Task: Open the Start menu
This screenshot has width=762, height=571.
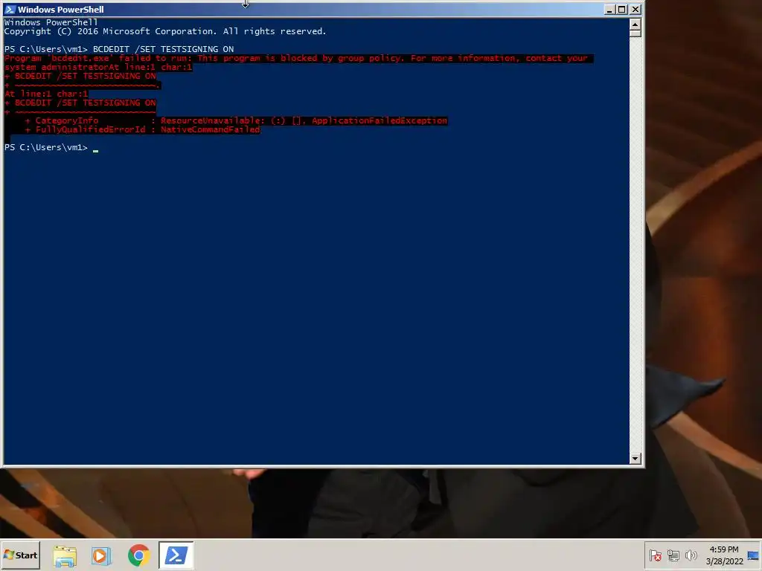Action: pyautogui.click(x=20, y=555)
